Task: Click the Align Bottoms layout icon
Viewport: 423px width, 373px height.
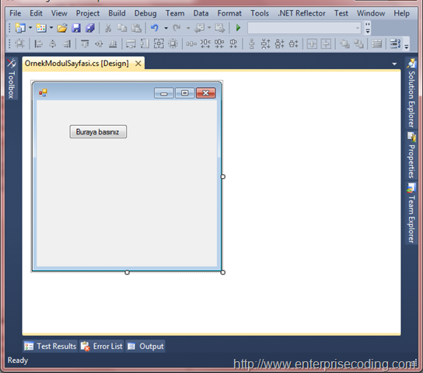Action: pyautogui.click(x=113, y=44)
